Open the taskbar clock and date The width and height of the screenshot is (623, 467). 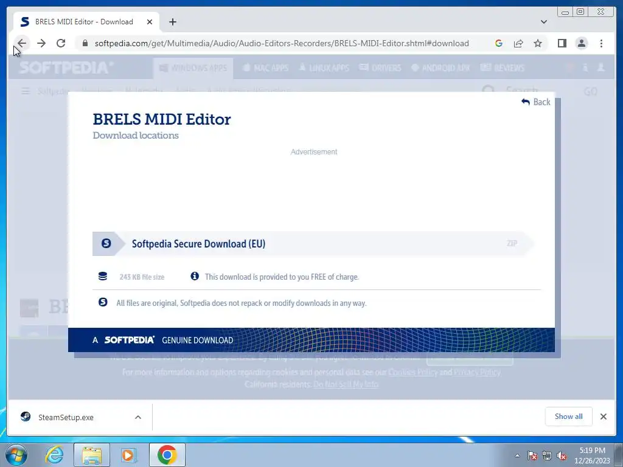click(592, 455)
